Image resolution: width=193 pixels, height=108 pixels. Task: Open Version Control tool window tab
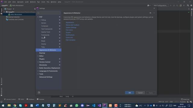click(x=10, y=99)
